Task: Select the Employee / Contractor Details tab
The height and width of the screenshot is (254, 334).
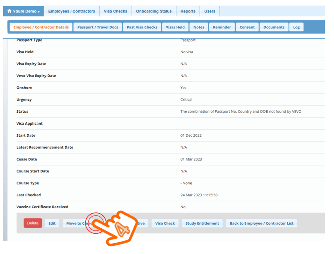Action: pos(41,27)
